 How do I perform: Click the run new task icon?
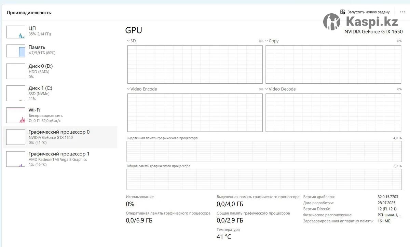[x=343, y=12]
